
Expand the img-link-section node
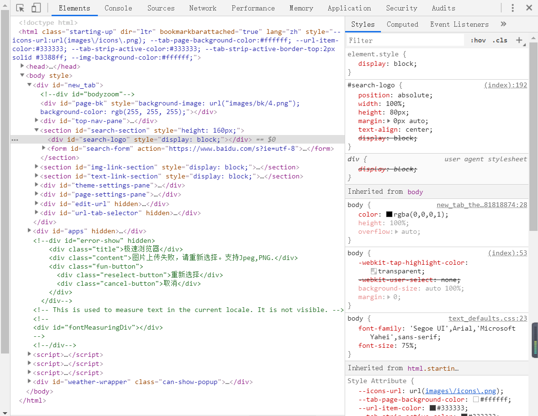[36, 166]
